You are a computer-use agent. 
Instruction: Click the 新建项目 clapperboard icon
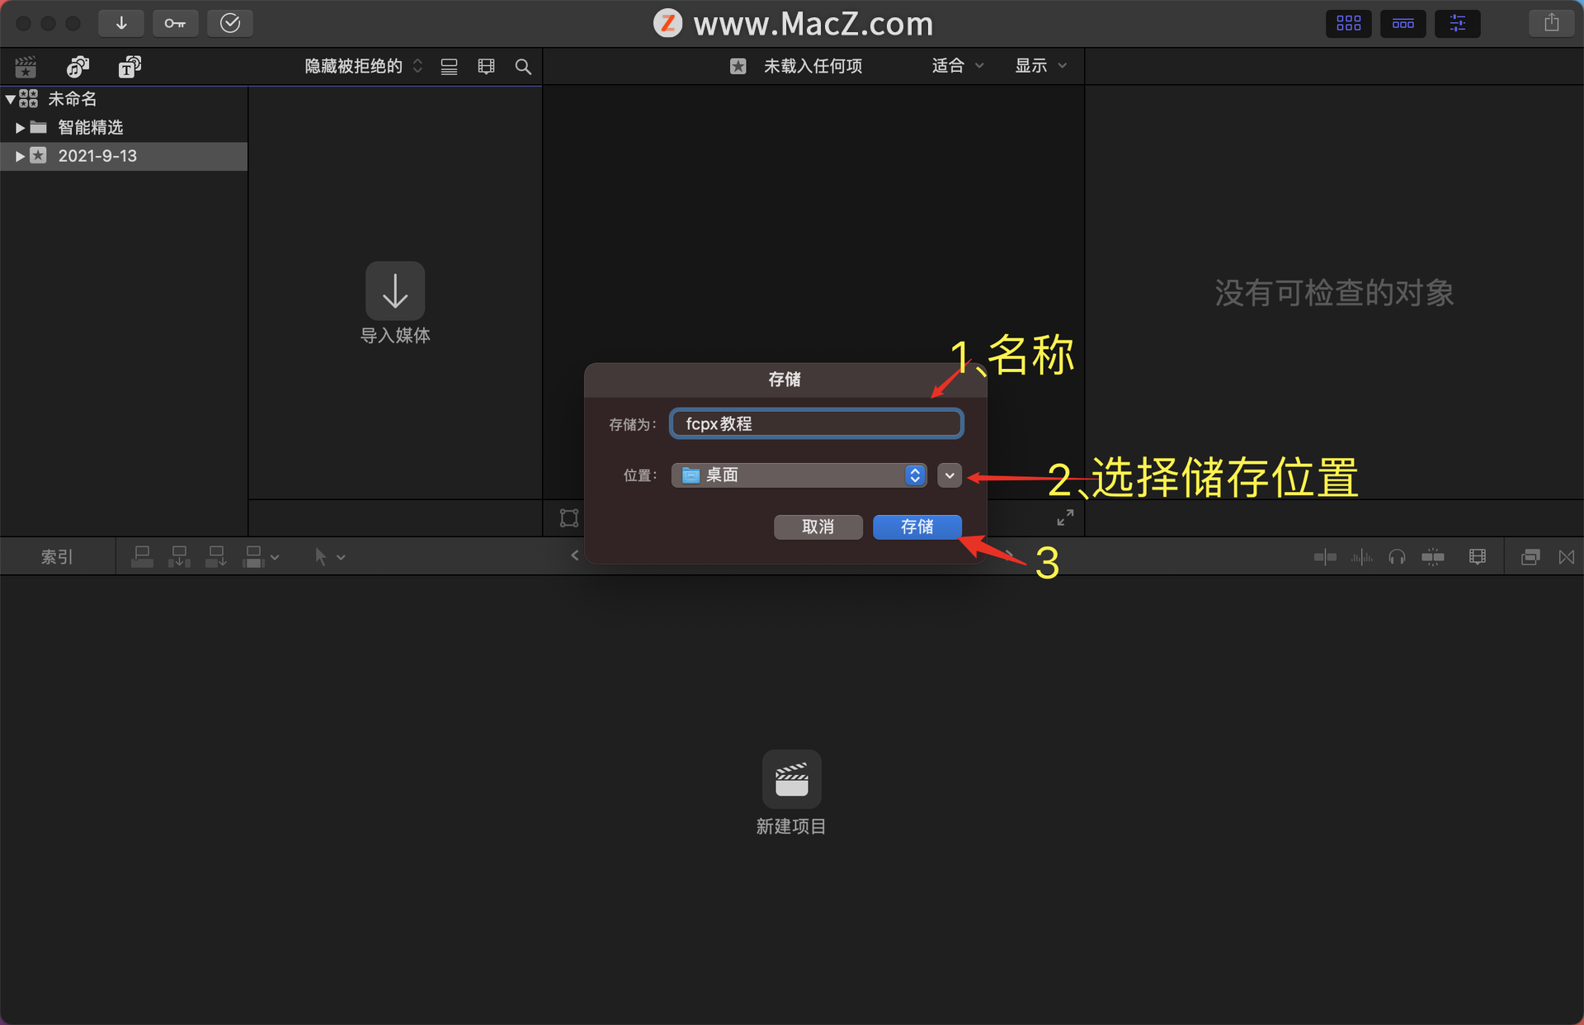791,779
